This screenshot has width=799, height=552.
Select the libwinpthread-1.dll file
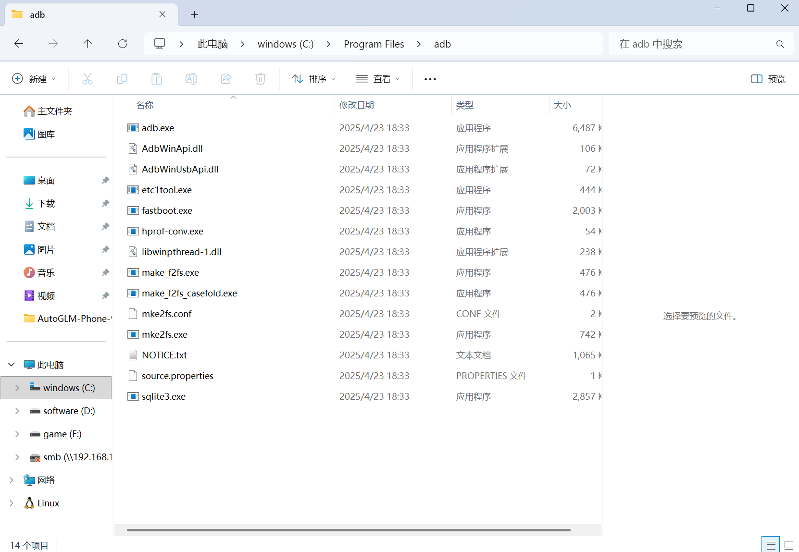pyautogui.click(x=182, y=252)
